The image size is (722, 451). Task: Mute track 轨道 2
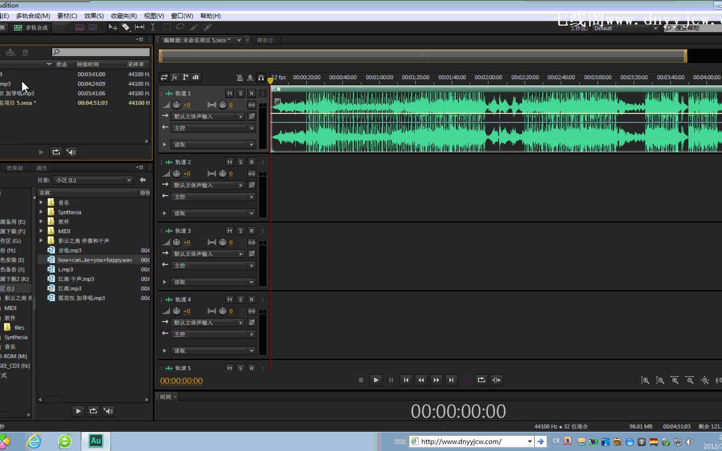pyautogui.click(x=229, y=162)
